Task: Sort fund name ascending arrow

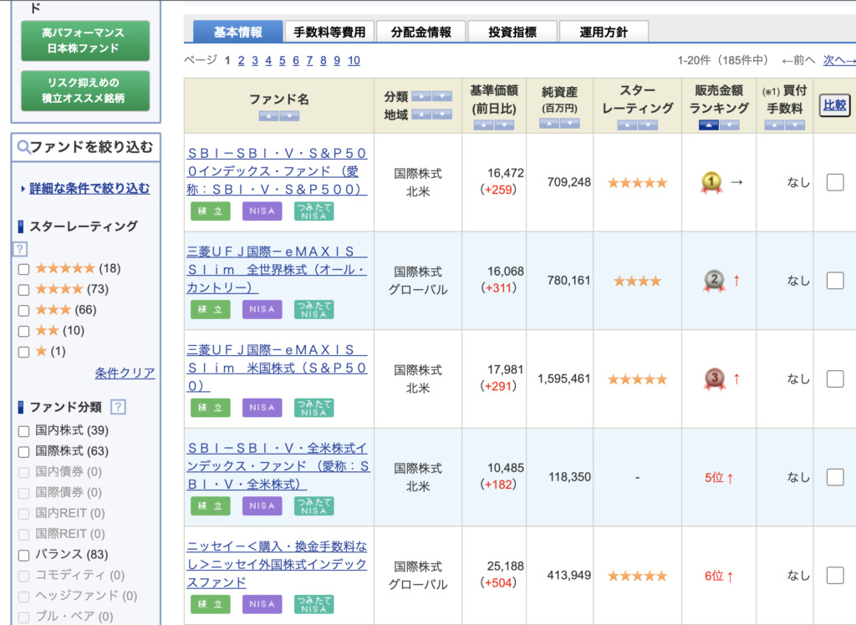Action: click(269, 116)
